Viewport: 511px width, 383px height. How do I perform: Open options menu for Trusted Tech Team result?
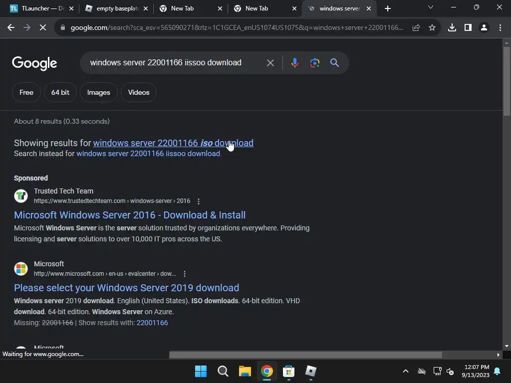tap(199, 201)
